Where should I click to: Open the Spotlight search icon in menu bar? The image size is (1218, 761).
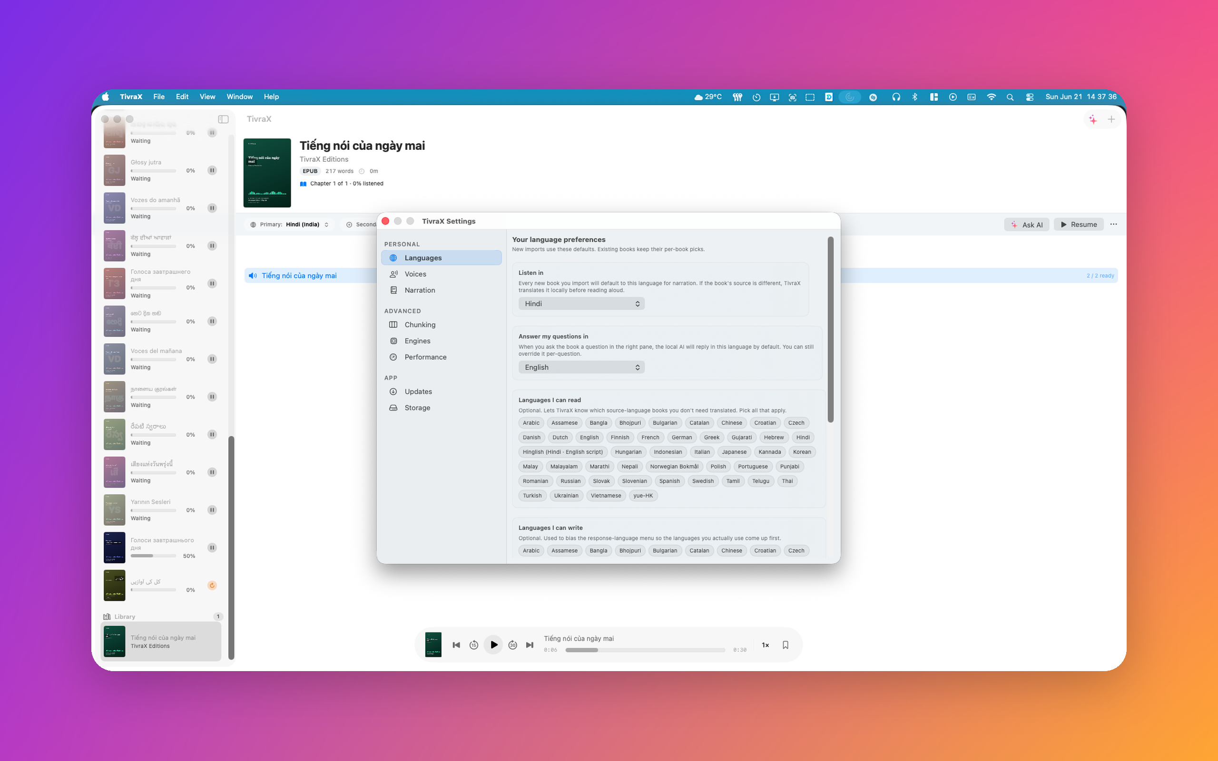(1010, 97)
